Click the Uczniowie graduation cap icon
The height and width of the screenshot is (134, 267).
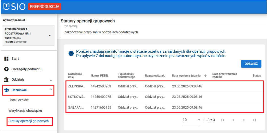coord(6,90)
